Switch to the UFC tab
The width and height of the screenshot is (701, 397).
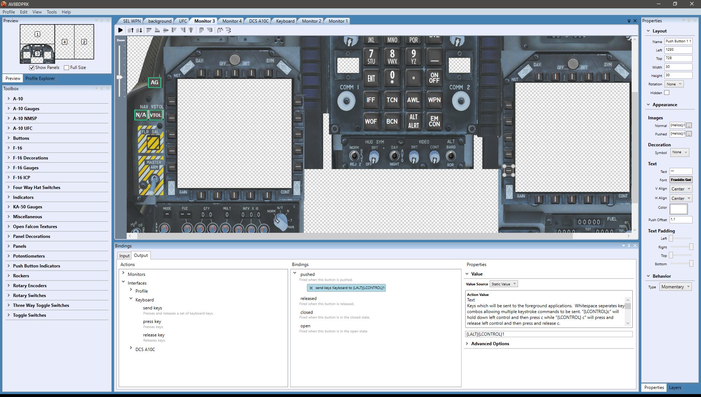[x=183, y=21]
